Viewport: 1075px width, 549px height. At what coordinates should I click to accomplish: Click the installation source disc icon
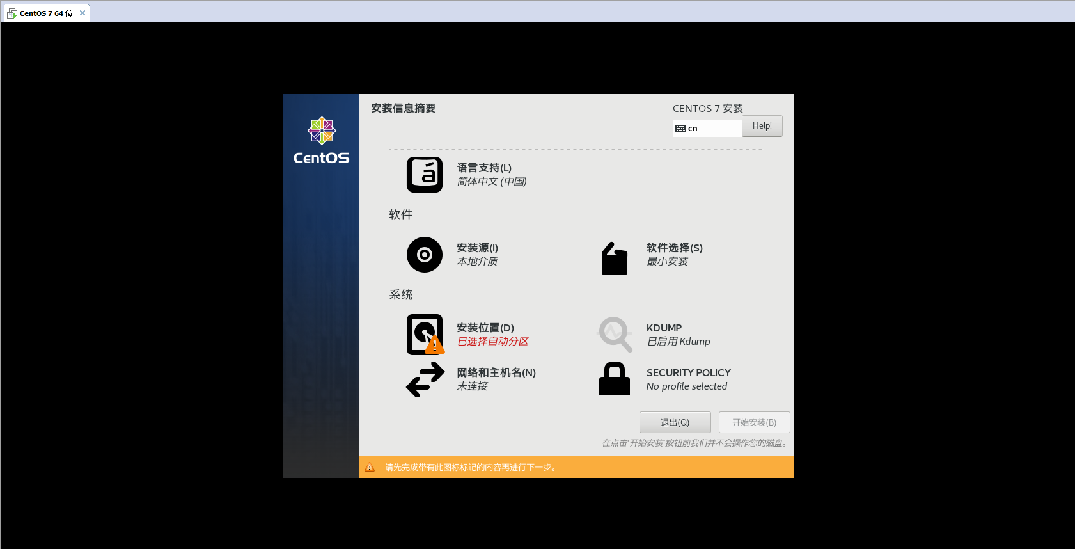tap(425, 255)
